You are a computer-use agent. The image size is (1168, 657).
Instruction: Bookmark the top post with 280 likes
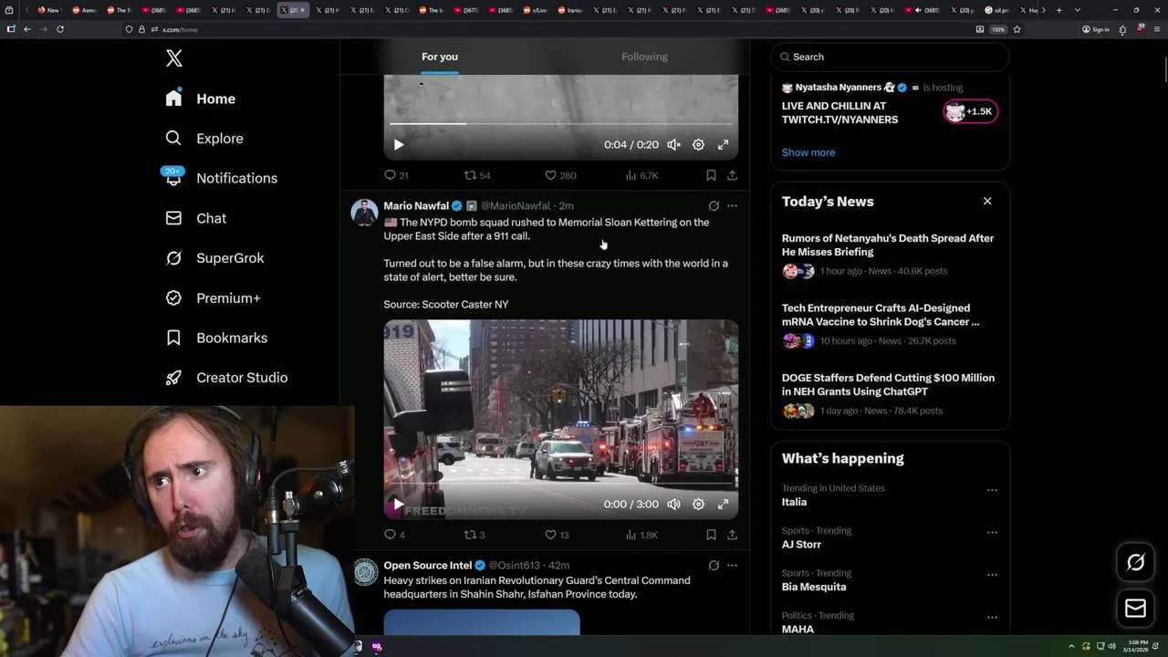click(x=711, y=175)
